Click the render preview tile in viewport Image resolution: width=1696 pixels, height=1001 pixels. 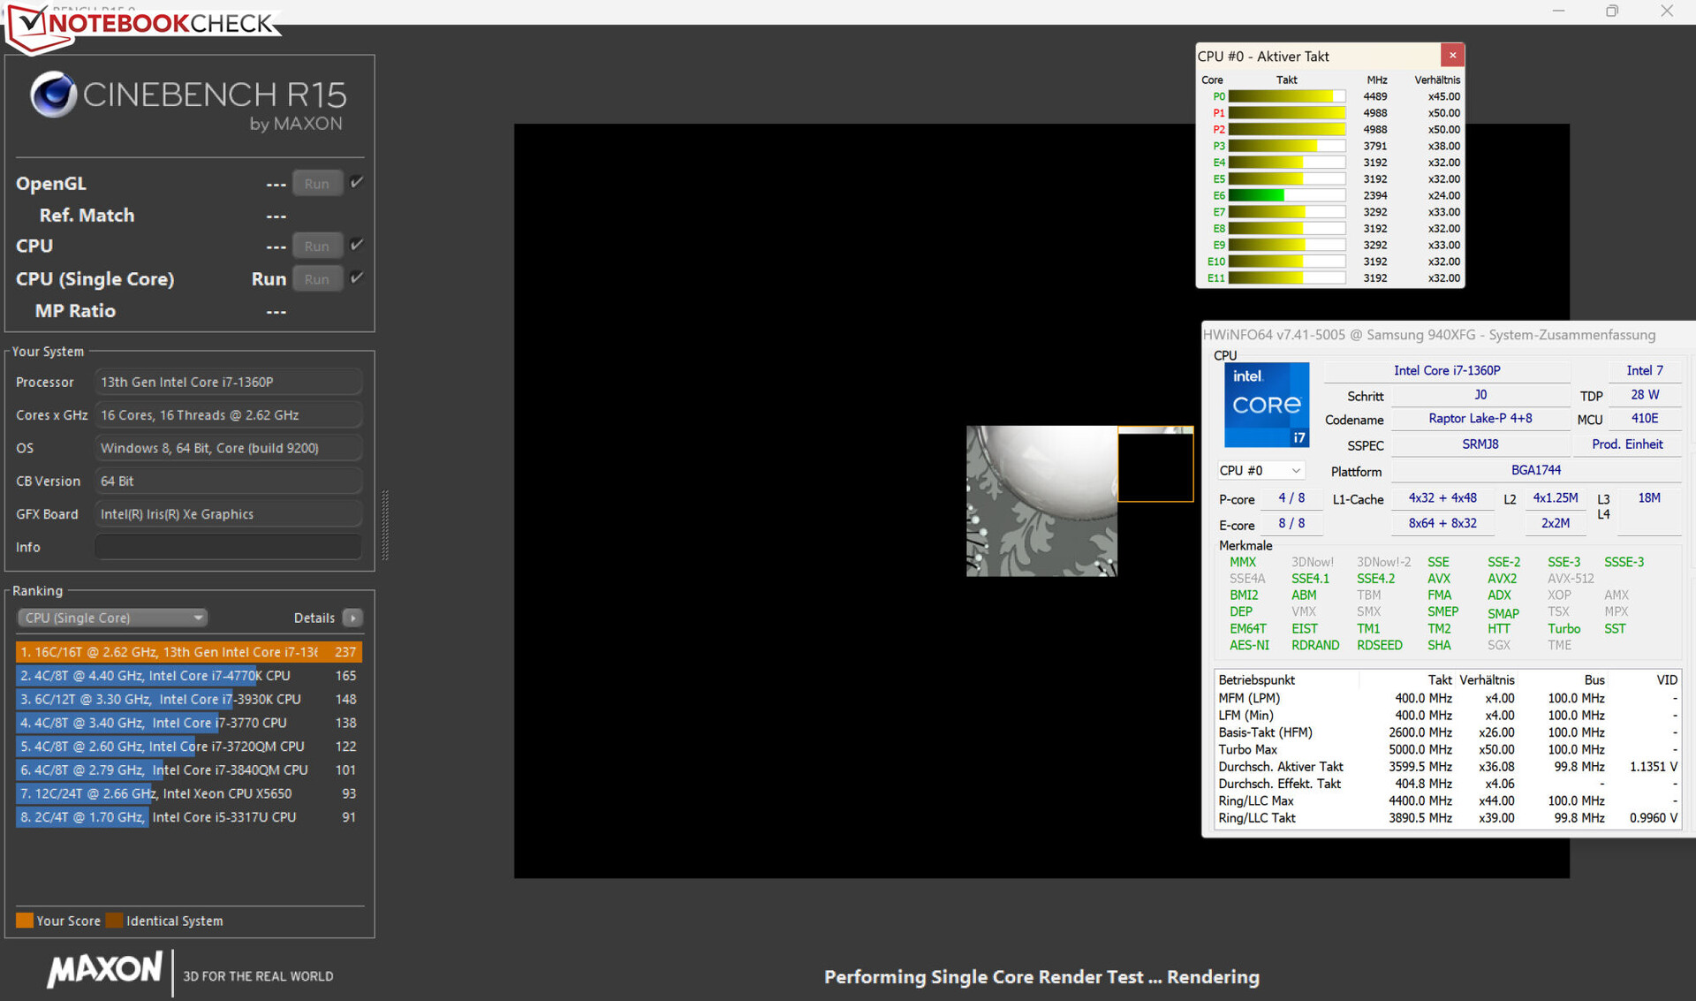coord(1041,501)
